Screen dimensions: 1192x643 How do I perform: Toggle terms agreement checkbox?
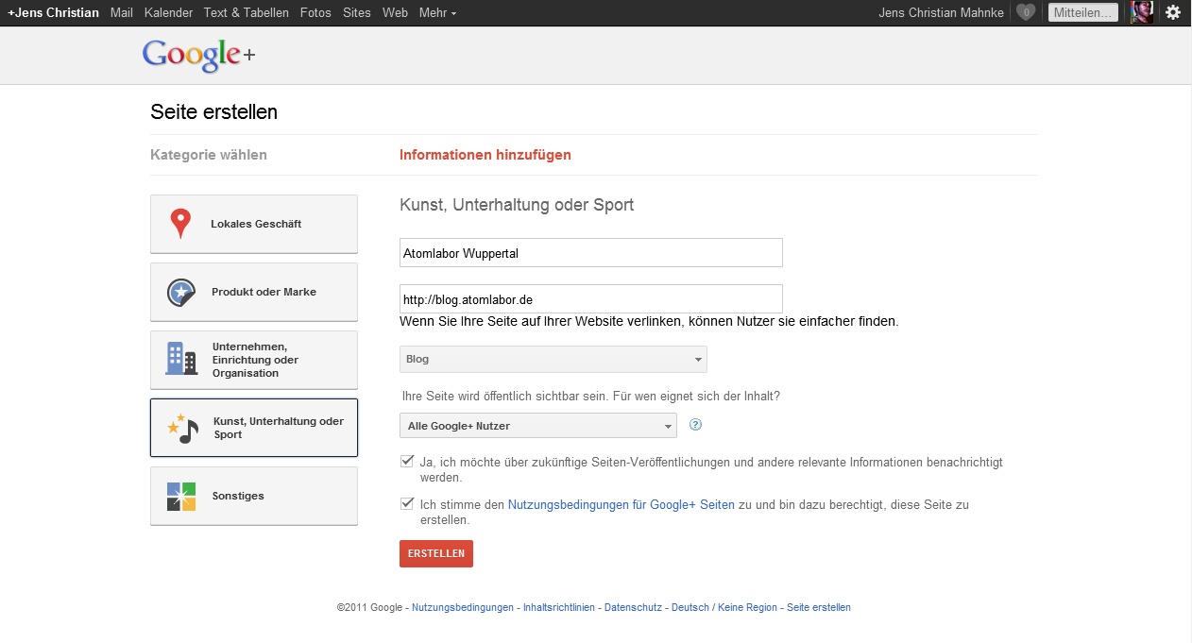[x=407, y=503]
